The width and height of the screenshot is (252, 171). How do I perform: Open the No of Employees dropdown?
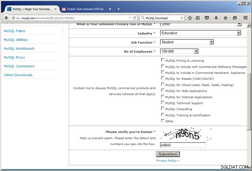[x=179, y=51]
